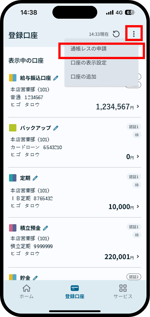This screenshot has height=317, width=150.
Task: Click the yellow-blue 給与振込口座 color swatch
Action: pos(13,78)
